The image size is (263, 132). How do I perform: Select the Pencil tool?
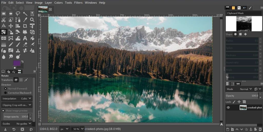11,44
